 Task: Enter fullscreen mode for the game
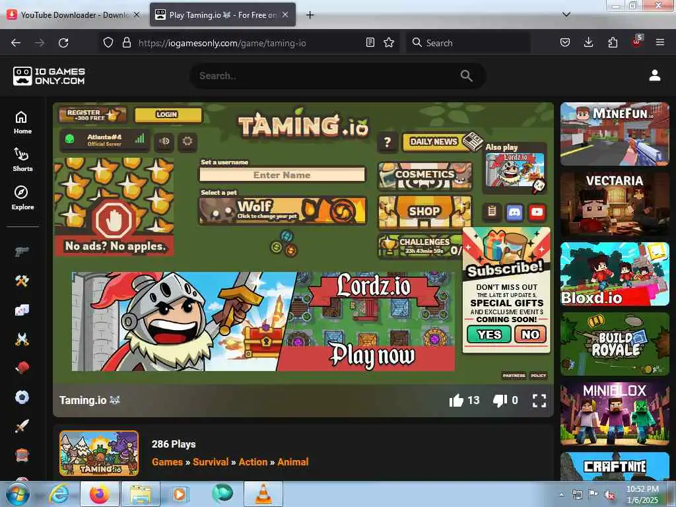point(539,401)
